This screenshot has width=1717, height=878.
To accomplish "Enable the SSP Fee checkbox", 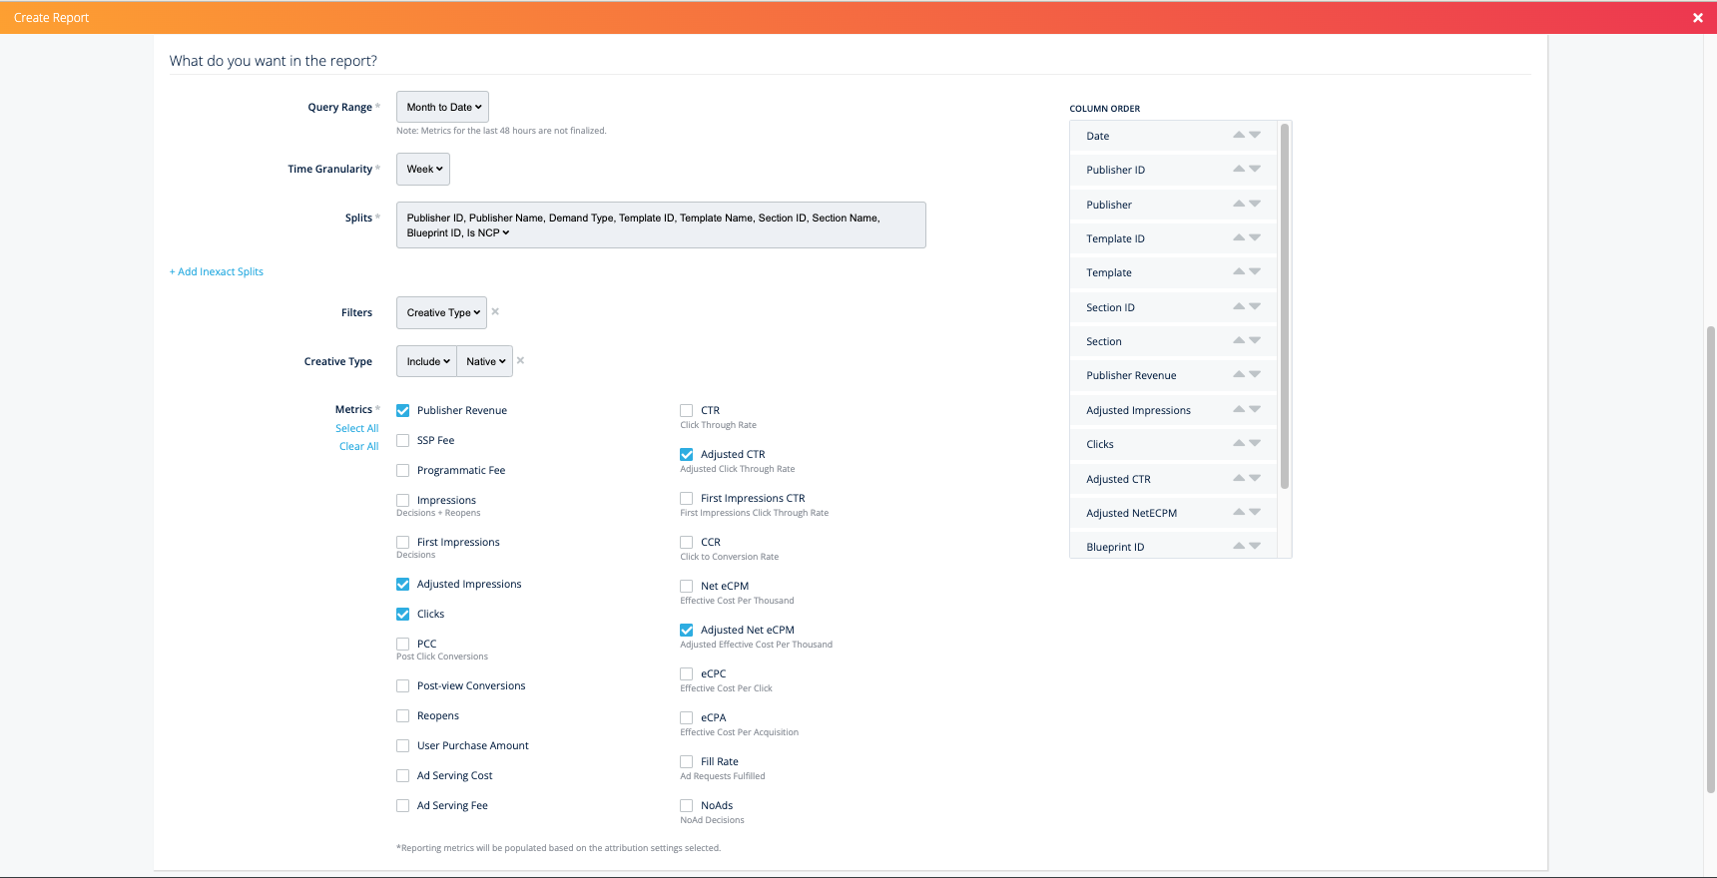I will (x=403, y=440).
